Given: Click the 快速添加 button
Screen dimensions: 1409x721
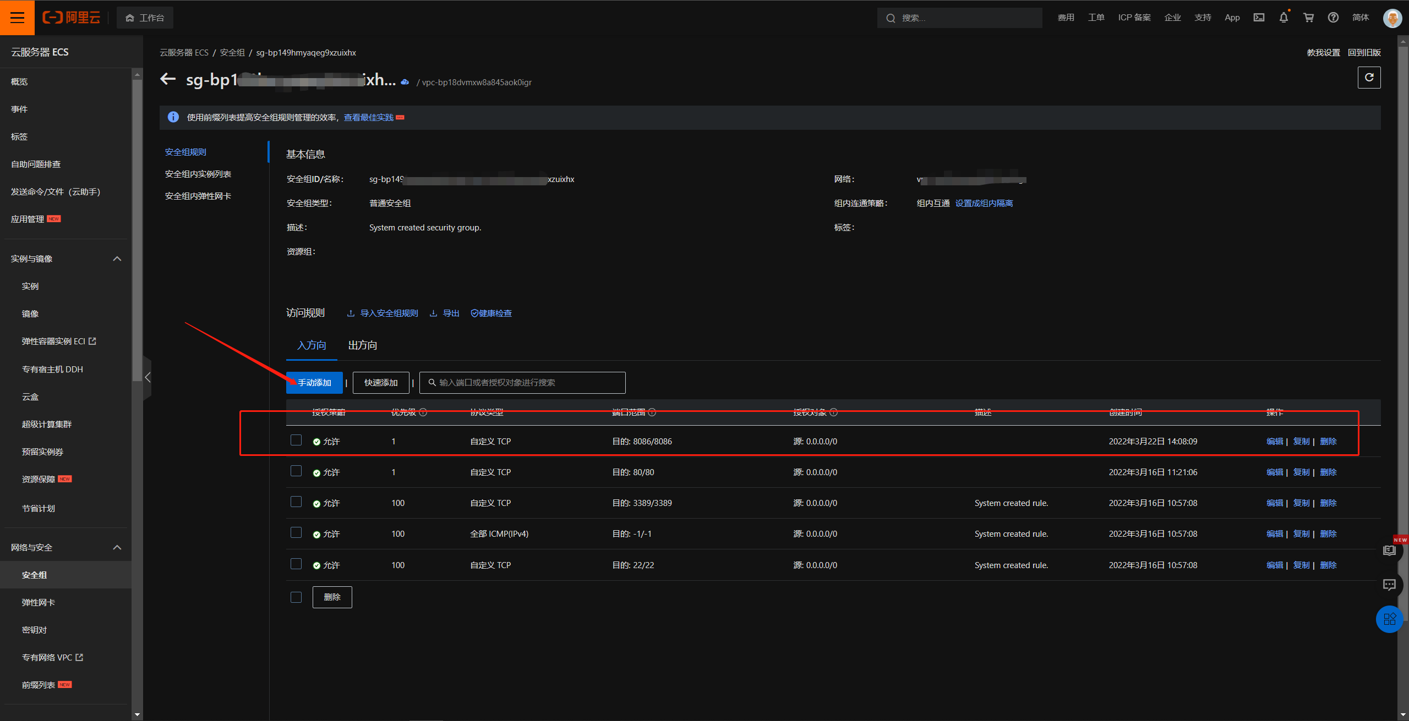Looking at the screenshot, I should [381, 383].
